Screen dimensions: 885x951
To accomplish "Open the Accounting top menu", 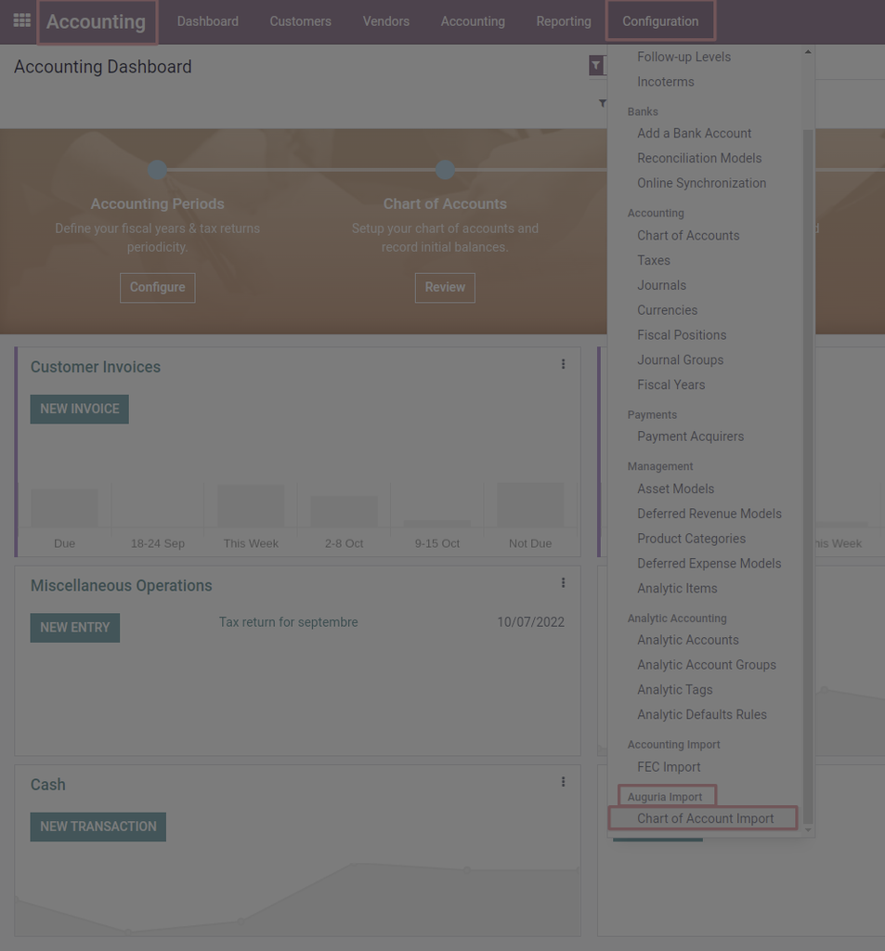I will 473,21.
